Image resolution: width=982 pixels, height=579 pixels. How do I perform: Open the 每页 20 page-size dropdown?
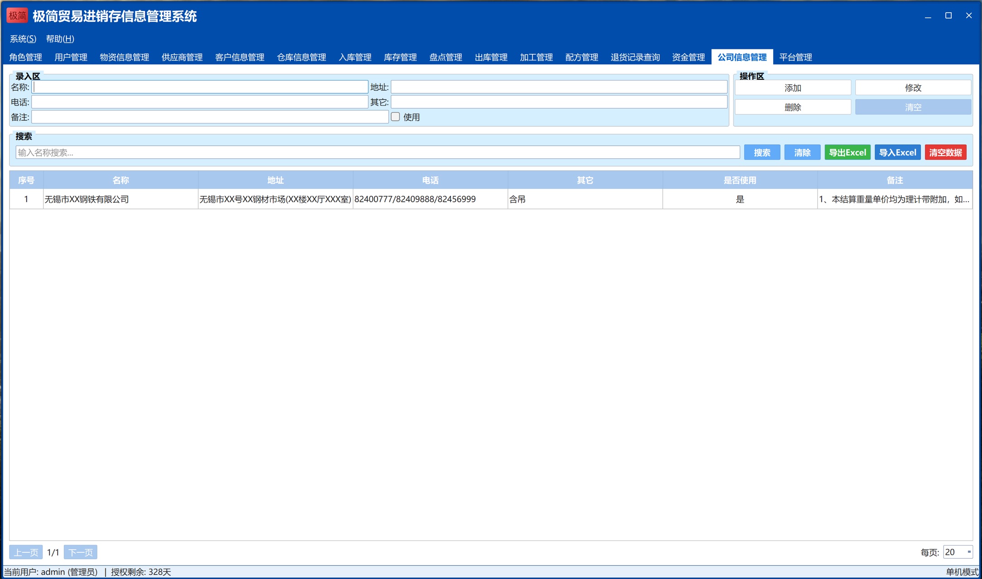click(958, 552)
